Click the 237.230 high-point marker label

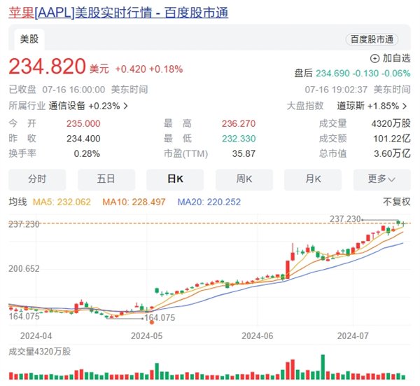pos(345,219)
